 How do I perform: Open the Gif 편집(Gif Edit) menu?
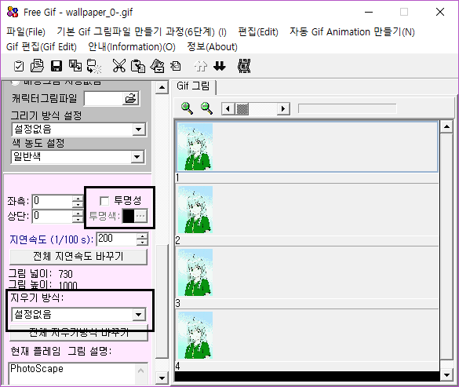[42, 46]
